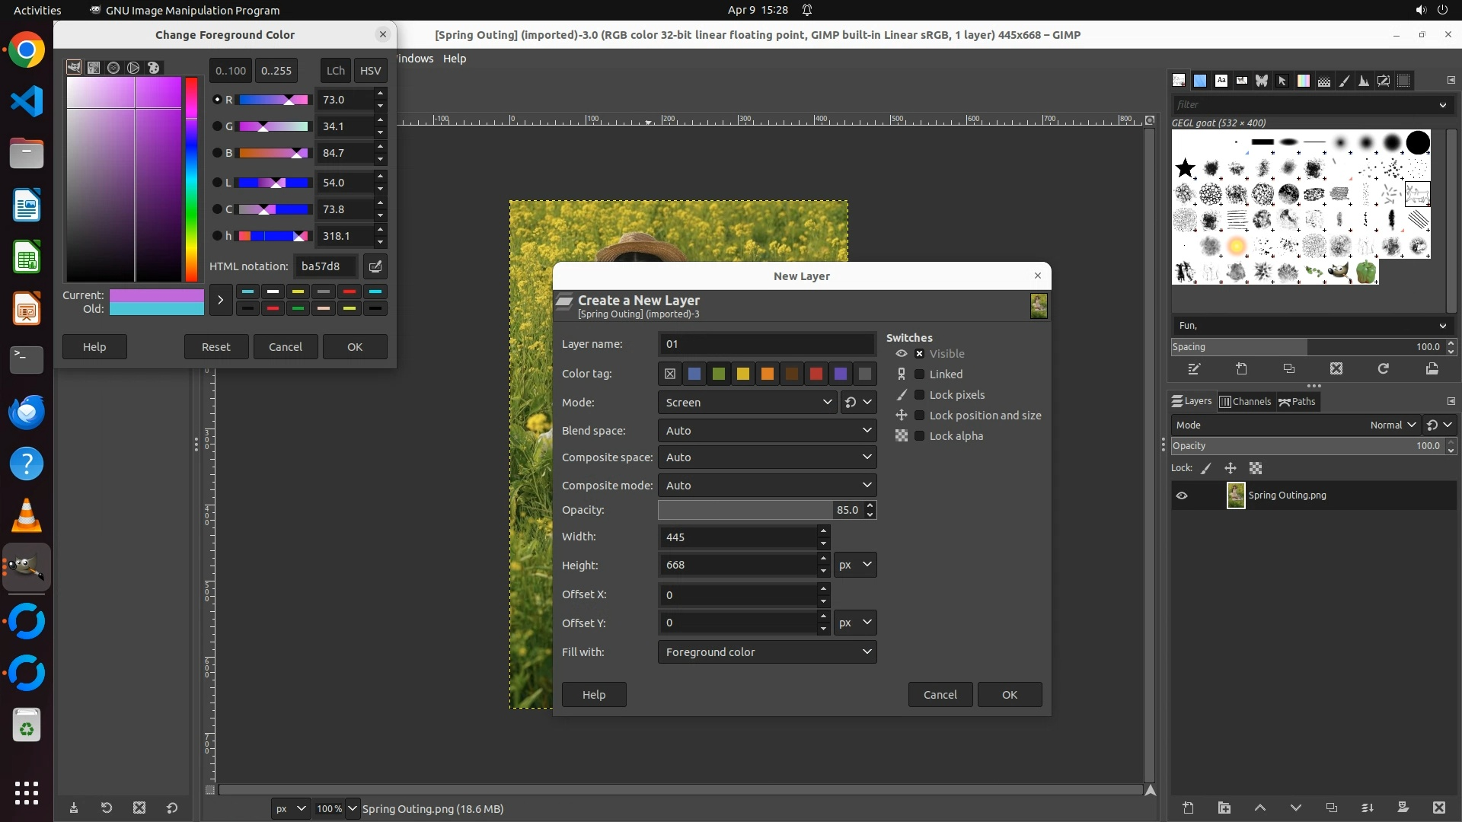Click the Layer name input field
The image size is (1462, 822).
click(x=766, y=344)
